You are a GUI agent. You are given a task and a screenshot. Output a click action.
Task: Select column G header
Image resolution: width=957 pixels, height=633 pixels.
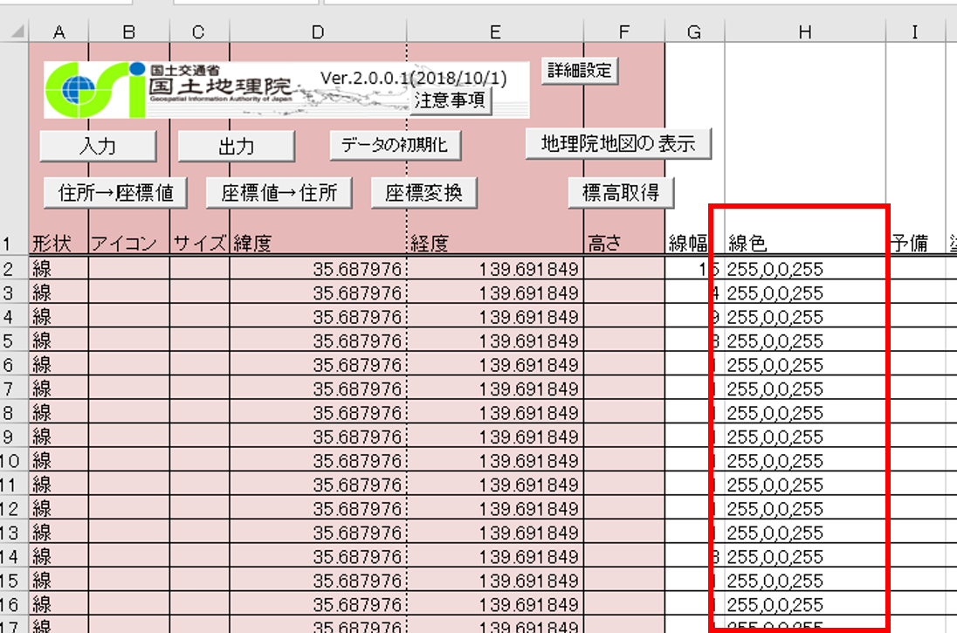[694, 31]
